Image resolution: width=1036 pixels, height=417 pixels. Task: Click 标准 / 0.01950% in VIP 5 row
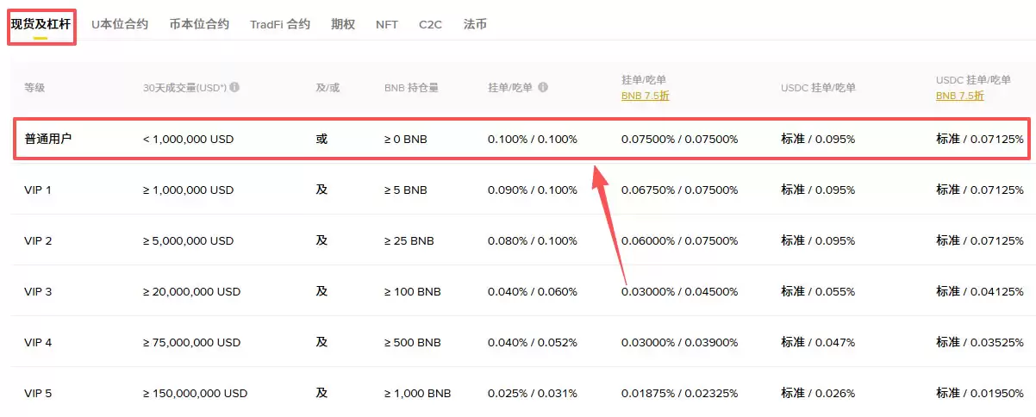980,393
